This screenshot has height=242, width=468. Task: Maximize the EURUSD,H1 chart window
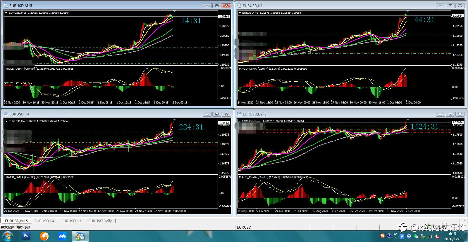(x=450, y=6)
